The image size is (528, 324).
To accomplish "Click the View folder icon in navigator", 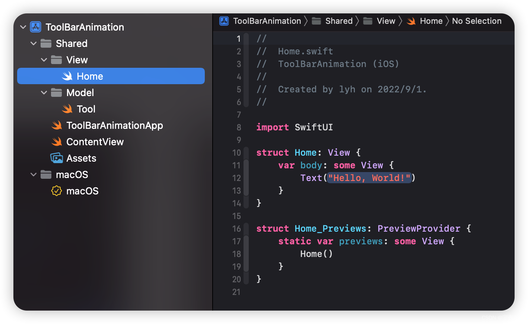I will click(57, 60).
